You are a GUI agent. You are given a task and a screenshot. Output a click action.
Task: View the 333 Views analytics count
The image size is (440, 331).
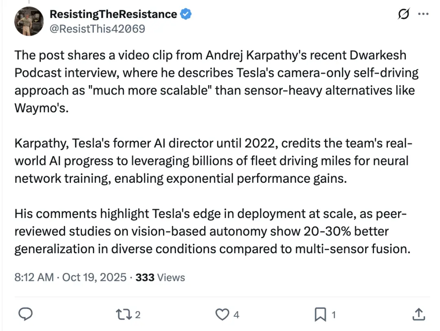pyautogui.click(x=160, y=277)
